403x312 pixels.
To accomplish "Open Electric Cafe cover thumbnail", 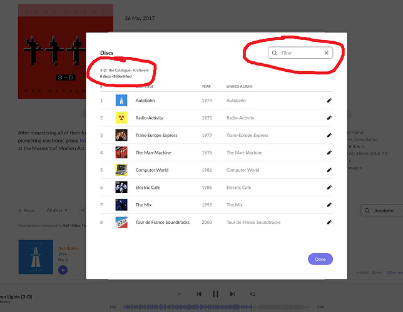I will 121,188.
